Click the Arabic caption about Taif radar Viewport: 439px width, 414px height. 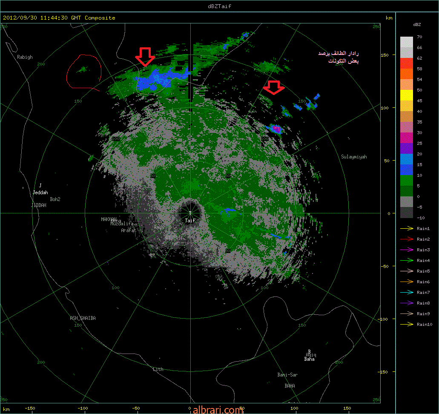[x=339, y=57]
